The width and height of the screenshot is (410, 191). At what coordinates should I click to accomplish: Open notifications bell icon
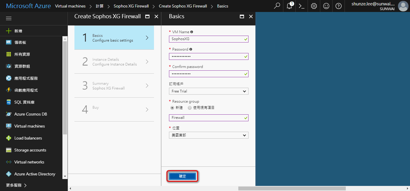point(290,6)
